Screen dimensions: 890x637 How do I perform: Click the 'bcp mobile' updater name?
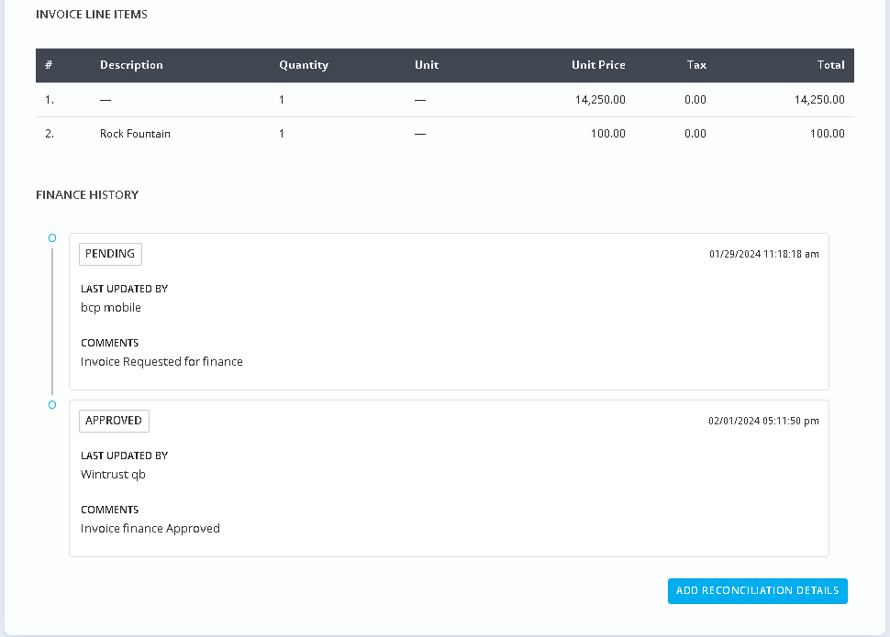tap(111, 308)
